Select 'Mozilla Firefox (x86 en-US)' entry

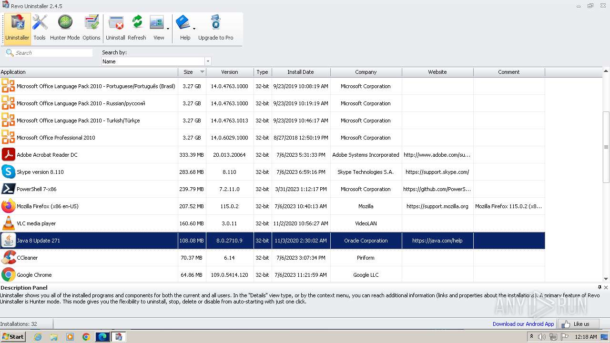[48, 206]
